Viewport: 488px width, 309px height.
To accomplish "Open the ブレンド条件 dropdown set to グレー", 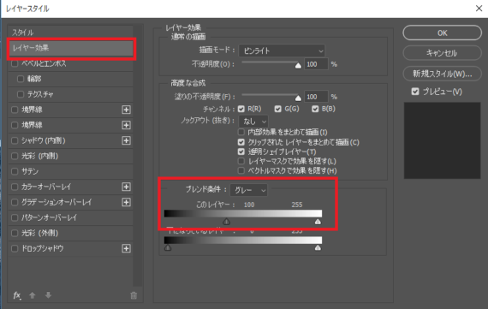I will pyautogui.click(x=248, y=190).
